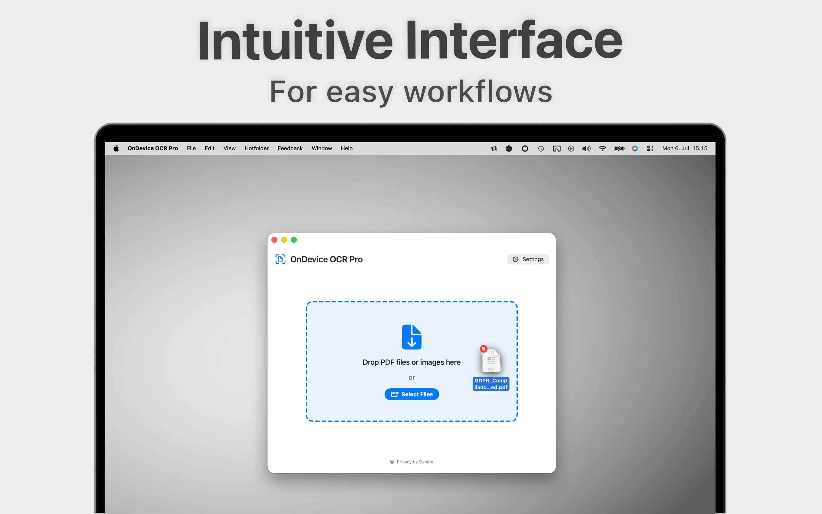Click the dark round cookie-like menu bar icon
The width and height of the screenshot is (822, 514).
pyautogui.click(x=509, y=148)
